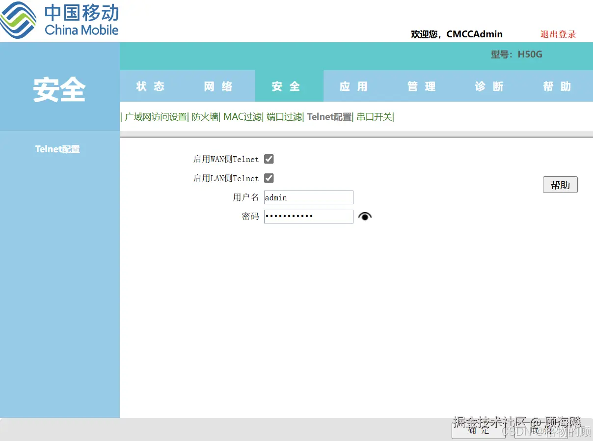Switch to the 网络 tab

[x=218, y=86]
